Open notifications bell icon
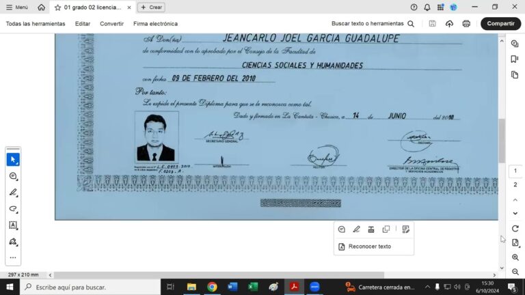 427,7
